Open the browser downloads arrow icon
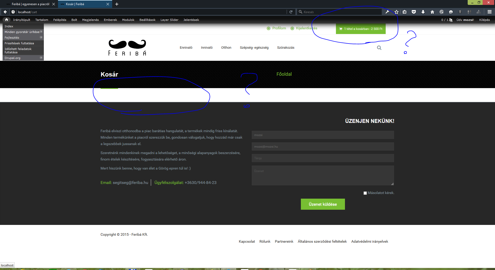Screen dimensions: 495x270 coord(423,12)
